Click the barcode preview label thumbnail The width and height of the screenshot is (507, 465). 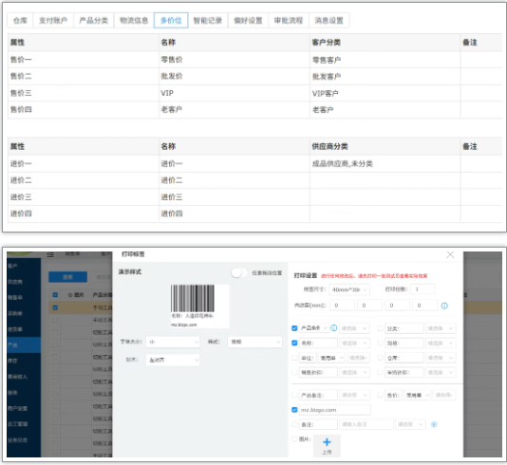[199, 306]
